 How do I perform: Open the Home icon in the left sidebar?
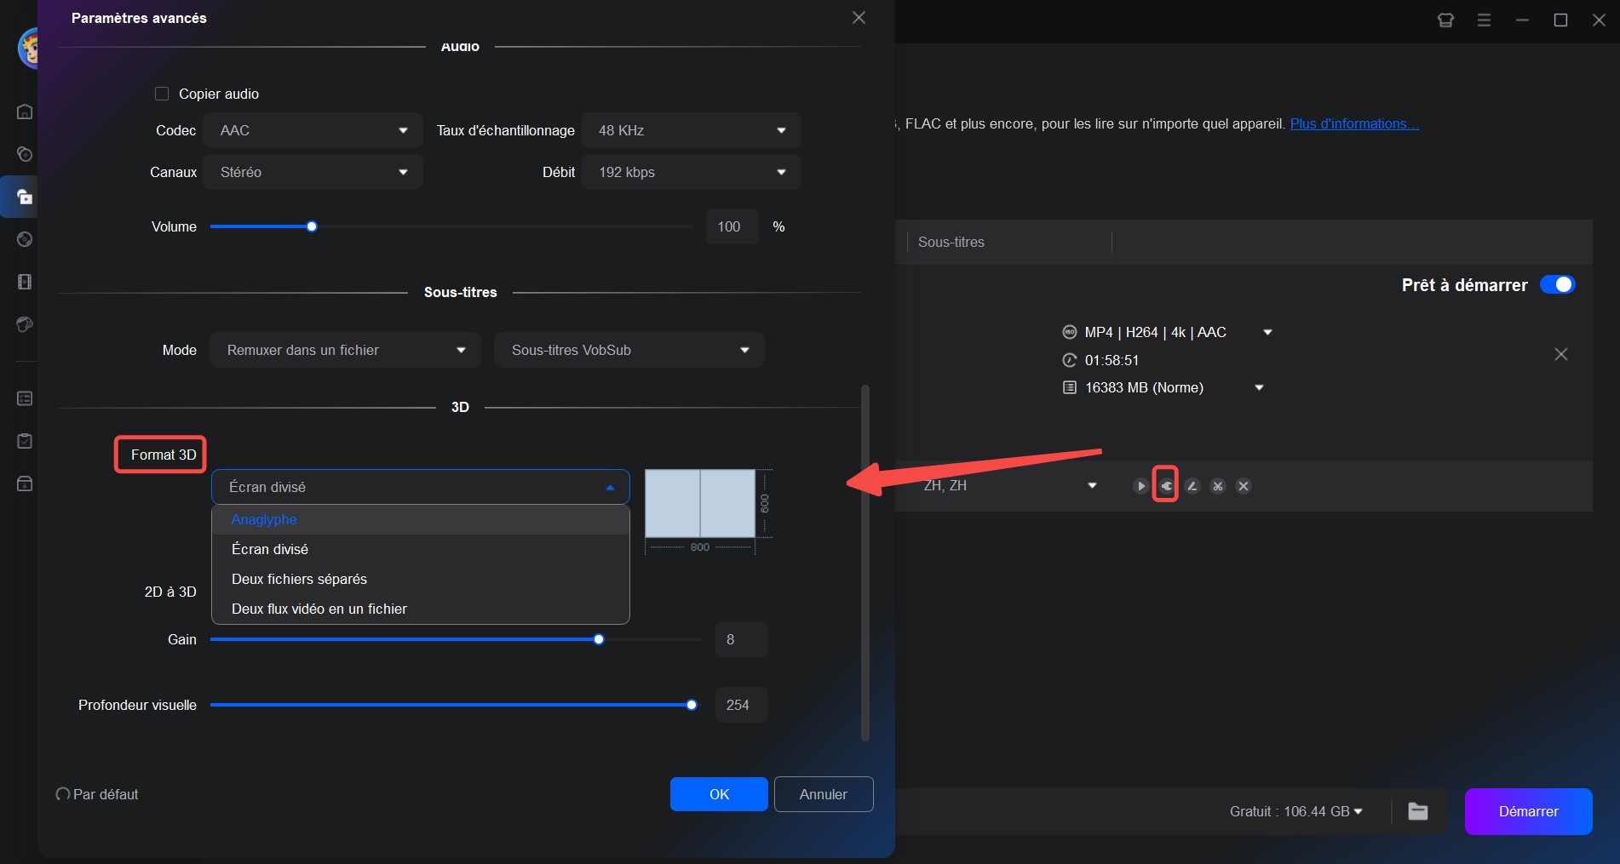click(x=25, y=112)
